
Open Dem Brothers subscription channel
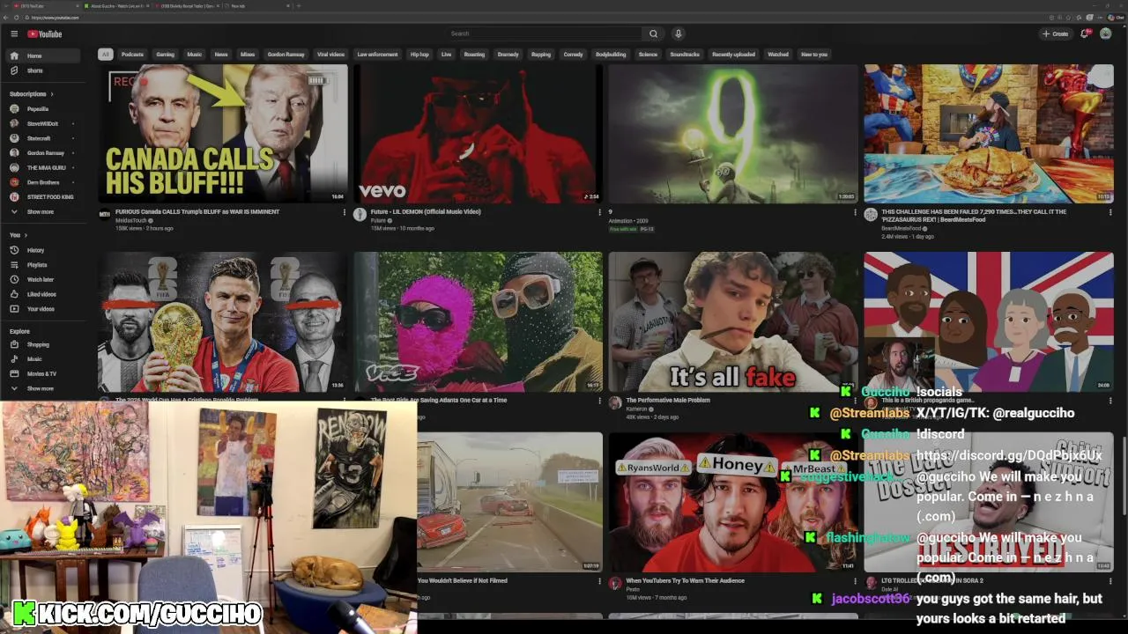tap(43, 182)
